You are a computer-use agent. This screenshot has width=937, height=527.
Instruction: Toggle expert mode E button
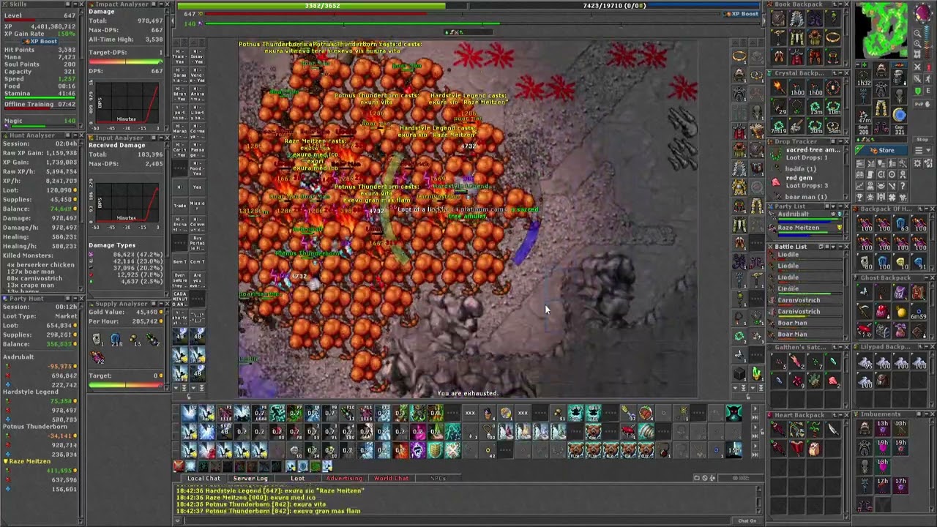928,91
